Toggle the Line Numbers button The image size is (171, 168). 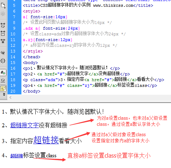pyautogui.click(x=3, y=72)
